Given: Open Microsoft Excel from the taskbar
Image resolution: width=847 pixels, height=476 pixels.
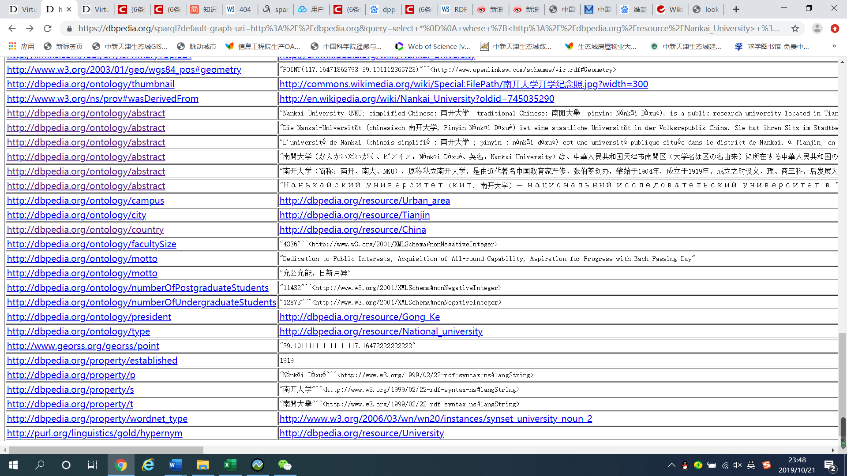Looking at the screenshot, I should tap(230, 465).
